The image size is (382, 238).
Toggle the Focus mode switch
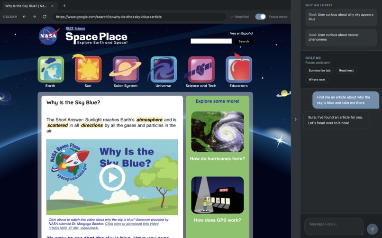pyautogui.click(x=260, y=17)
